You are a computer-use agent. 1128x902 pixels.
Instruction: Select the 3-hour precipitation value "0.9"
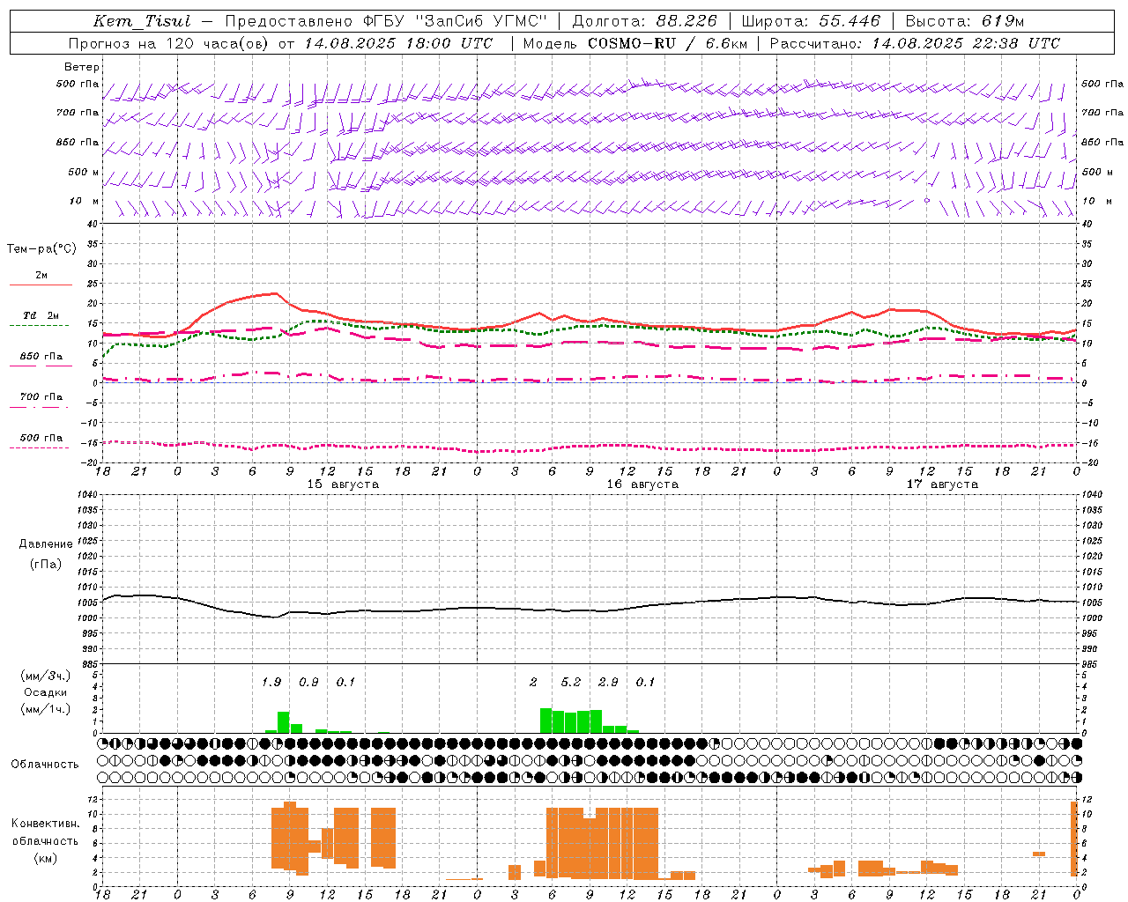[x=308, y=682]
